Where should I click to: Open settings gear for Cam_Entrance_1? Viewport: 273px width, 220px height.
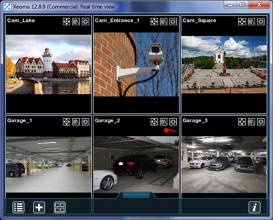173,22
